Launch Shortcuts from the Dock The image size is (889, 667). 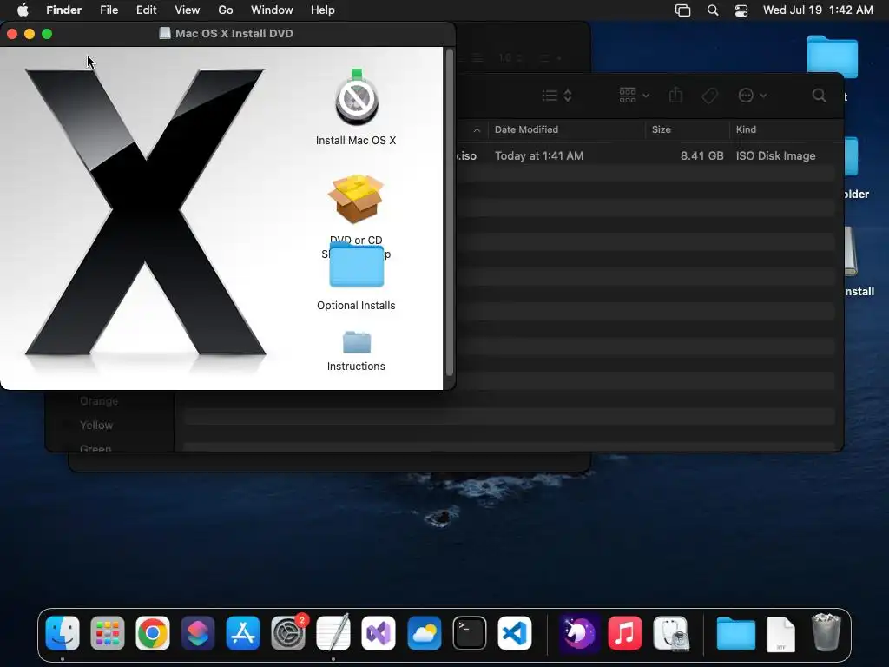[198, 633]
